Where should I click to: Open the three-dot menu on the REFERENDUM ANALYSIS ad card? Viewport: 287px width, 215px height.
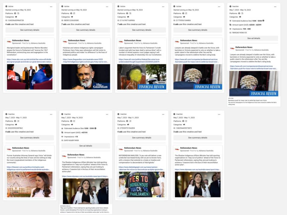tap(163, 114)
